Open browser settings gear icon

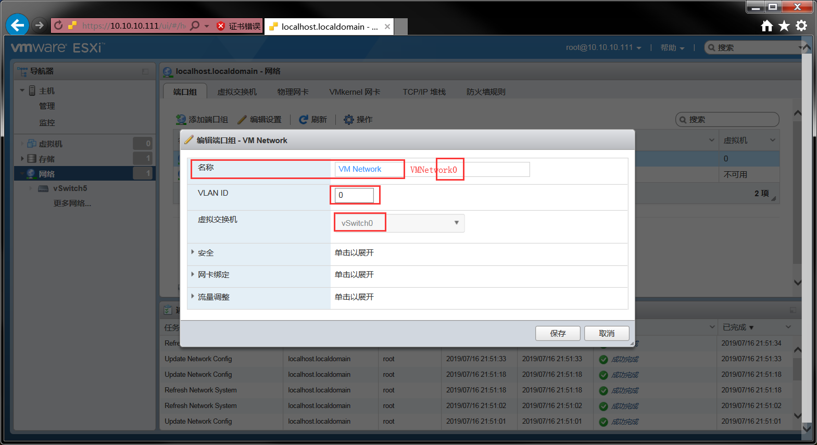click(x=801, y=26)
